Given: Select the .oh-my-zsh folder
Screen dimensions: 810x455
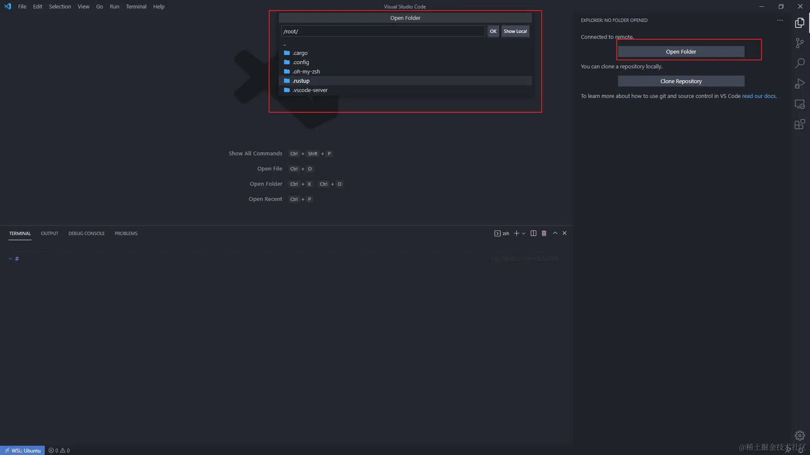Looking at the screenshot, I should point(405,71).
